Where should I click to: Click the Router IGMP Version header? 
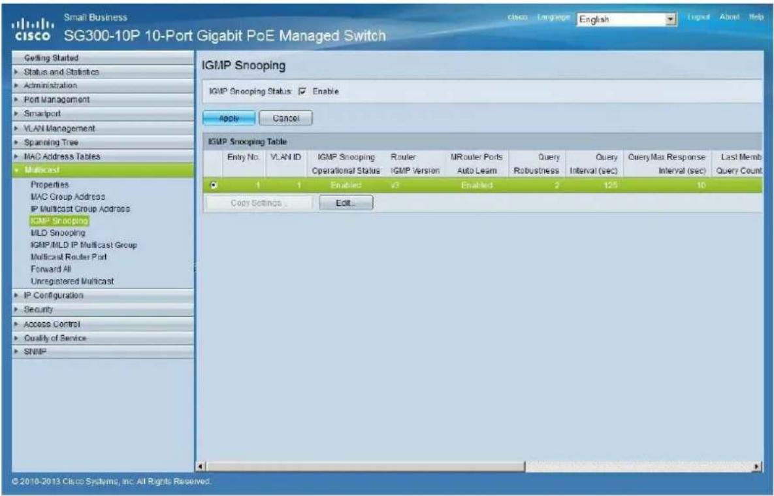(415, 163)
